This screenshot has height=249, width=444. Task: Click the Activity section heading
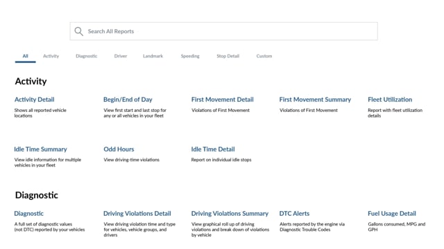31,82
